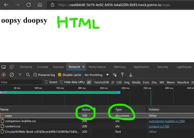Open the No throttling dropdown

coord(97,75)
